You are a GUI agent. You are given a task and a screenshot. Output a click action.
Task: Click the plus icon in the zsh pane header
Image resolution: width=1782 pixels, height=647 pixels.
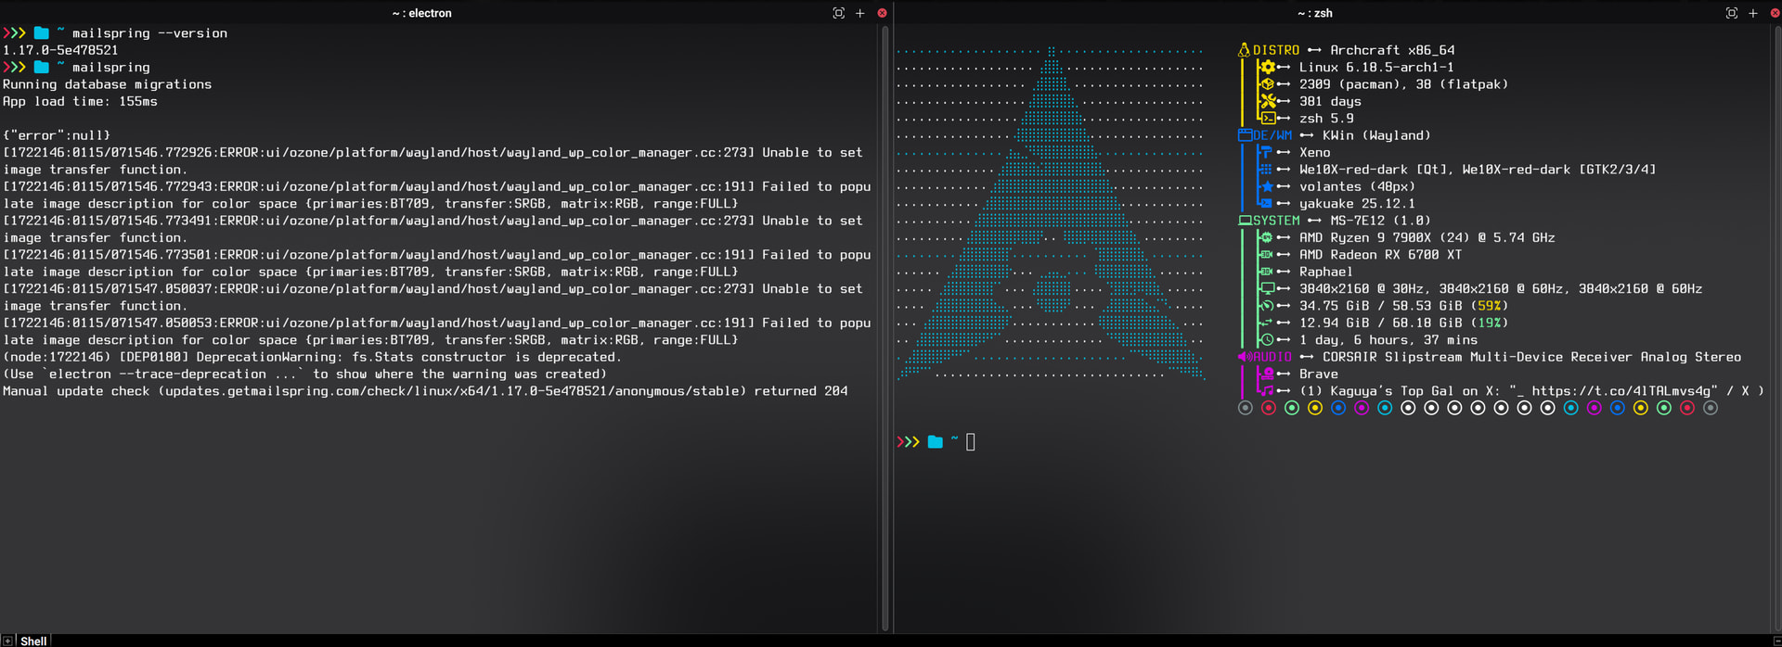point(1752,13)
